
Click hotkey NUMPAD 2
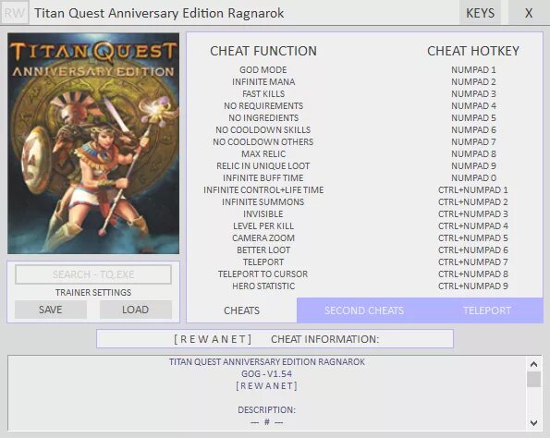click(473, 81)
